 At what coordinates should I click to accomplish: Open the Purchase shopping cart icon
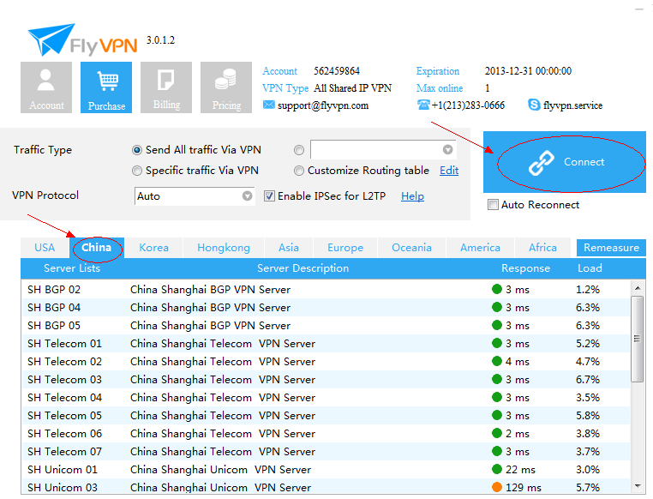pos(106,87)
